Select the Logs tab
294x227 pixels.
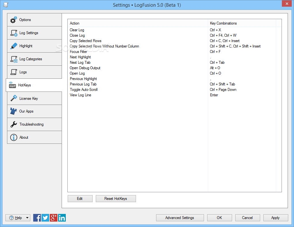tap(34, 72)
